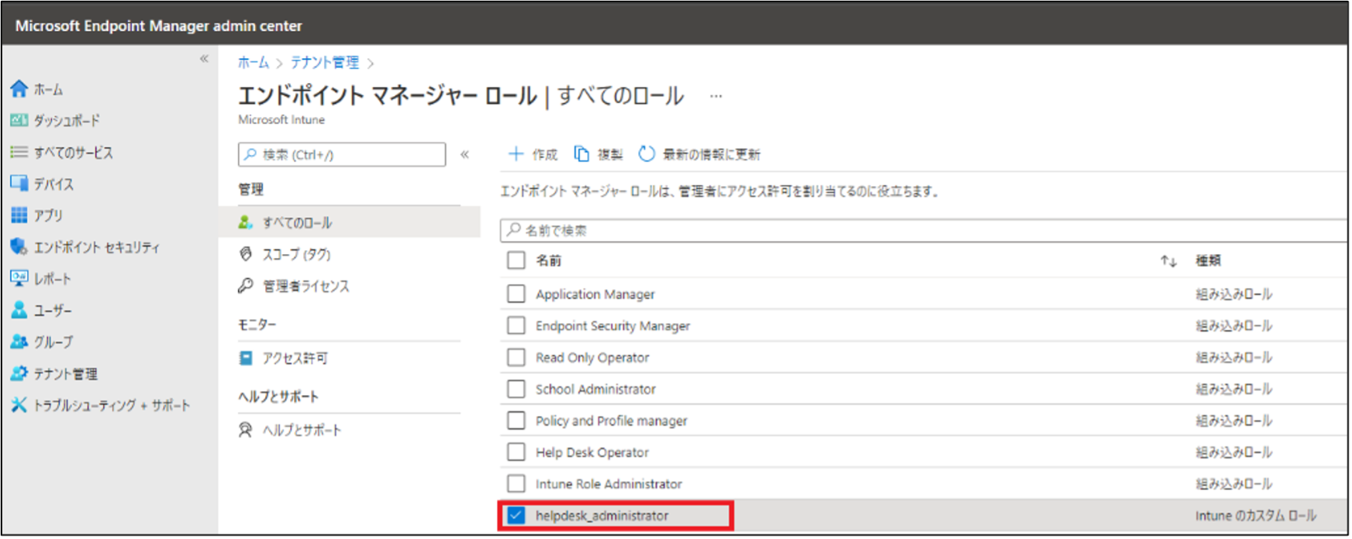The height and width of the screenshot is (539, 1352).
Task: Open the Help Desk Operator role
Action: point(591,453)
